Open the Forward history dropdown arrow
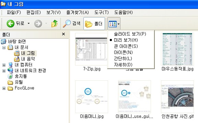 (46, 23)
